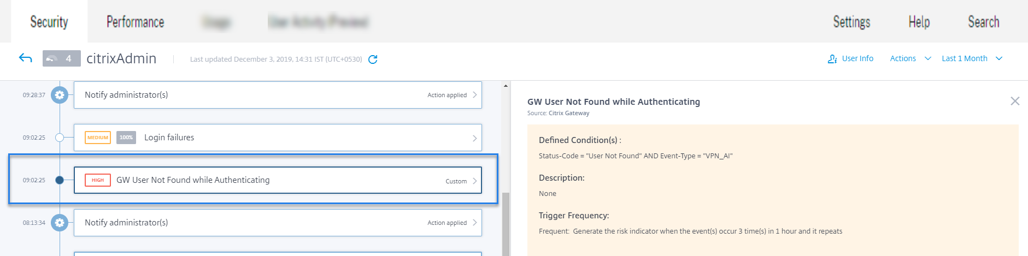Click the back arrow icon
1028x256 pixels.
coord(25,58)
